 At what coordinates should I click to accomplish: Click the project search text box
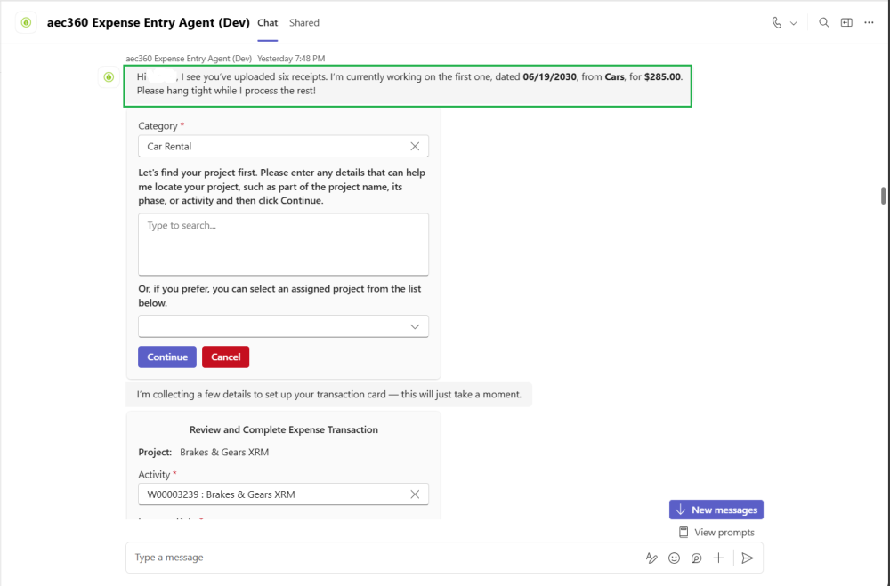(x=283, y=245)
